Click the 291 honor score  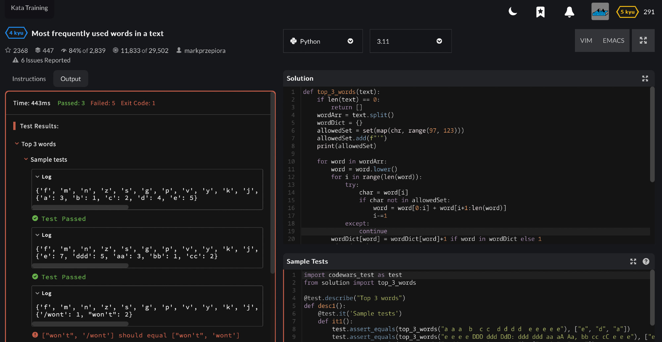point(649,12)
